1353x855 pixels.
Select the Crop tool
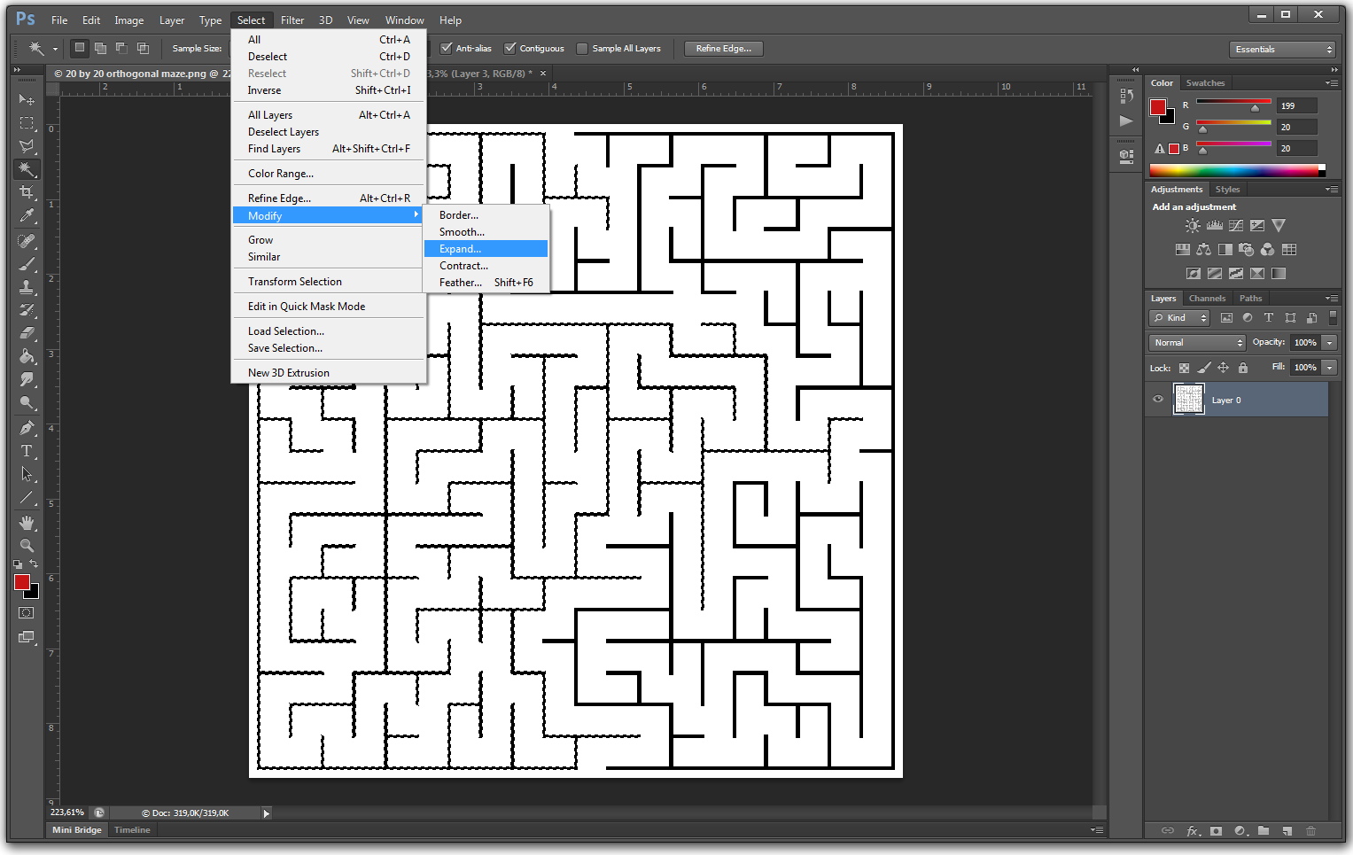click(27, 192)
